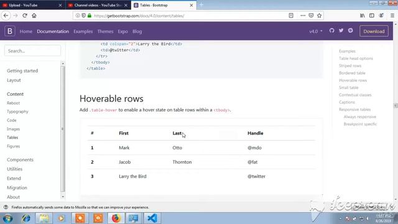Open the Windows Start button
Screen dimensions: 398x224
pos(8,218)
